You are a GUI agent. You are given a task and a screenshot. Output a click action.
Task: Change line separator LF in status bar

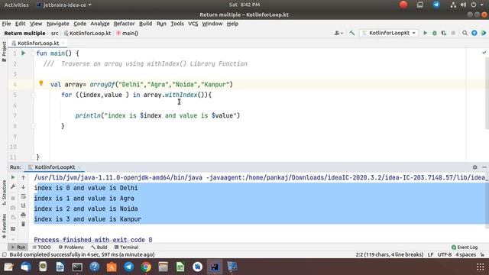(x=430, y=254)
